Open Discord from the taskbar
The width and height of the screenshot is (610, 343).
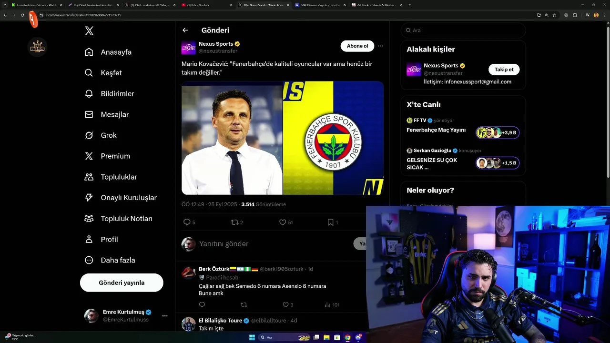[358, 337]
